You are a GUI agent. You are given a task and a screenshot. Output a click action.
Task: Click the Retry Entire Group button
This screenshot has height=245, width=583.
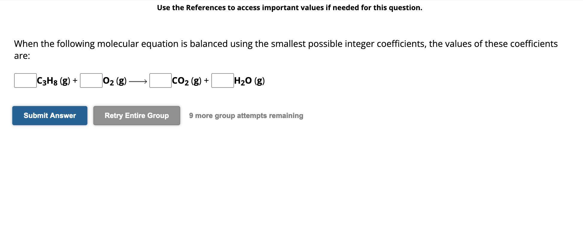136,115
